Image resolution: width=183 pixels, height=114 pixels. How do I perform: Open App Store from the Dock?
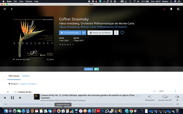[90, 111]
